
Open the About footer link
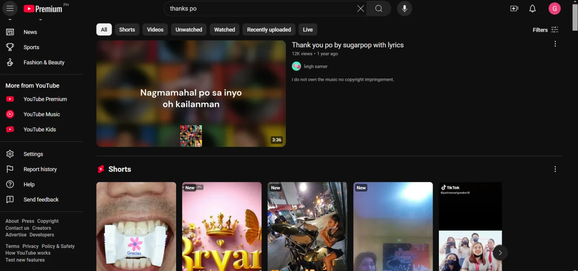pyautogui.click(x=12, y=221)
